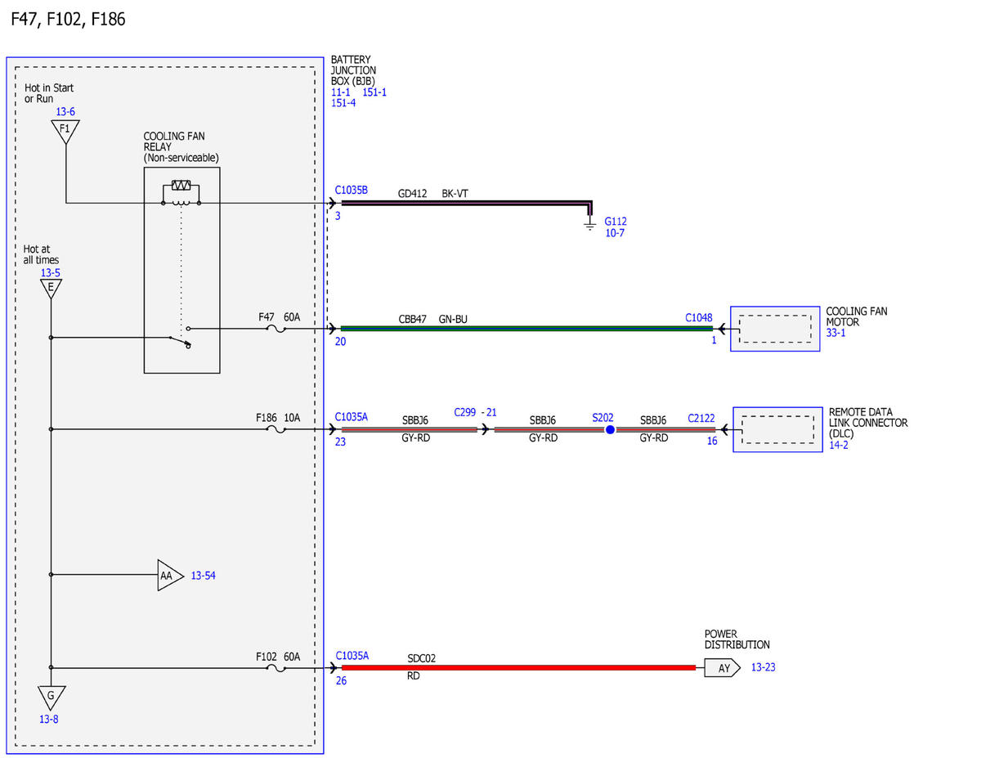The image size is (981, 758).
Task: Select the Cooling Fan Motor component box
Action: [x=775, y=330]
